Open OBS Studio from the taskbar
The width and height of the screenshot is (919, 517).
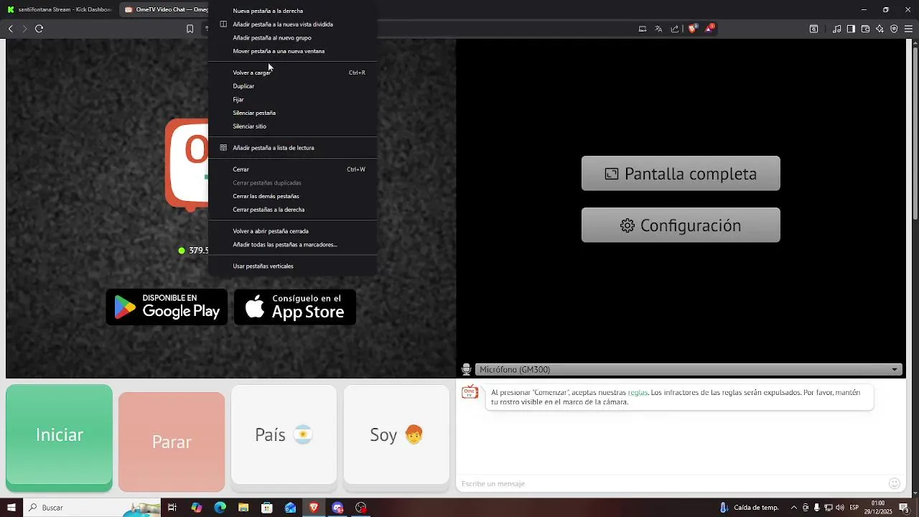point(361,508)
